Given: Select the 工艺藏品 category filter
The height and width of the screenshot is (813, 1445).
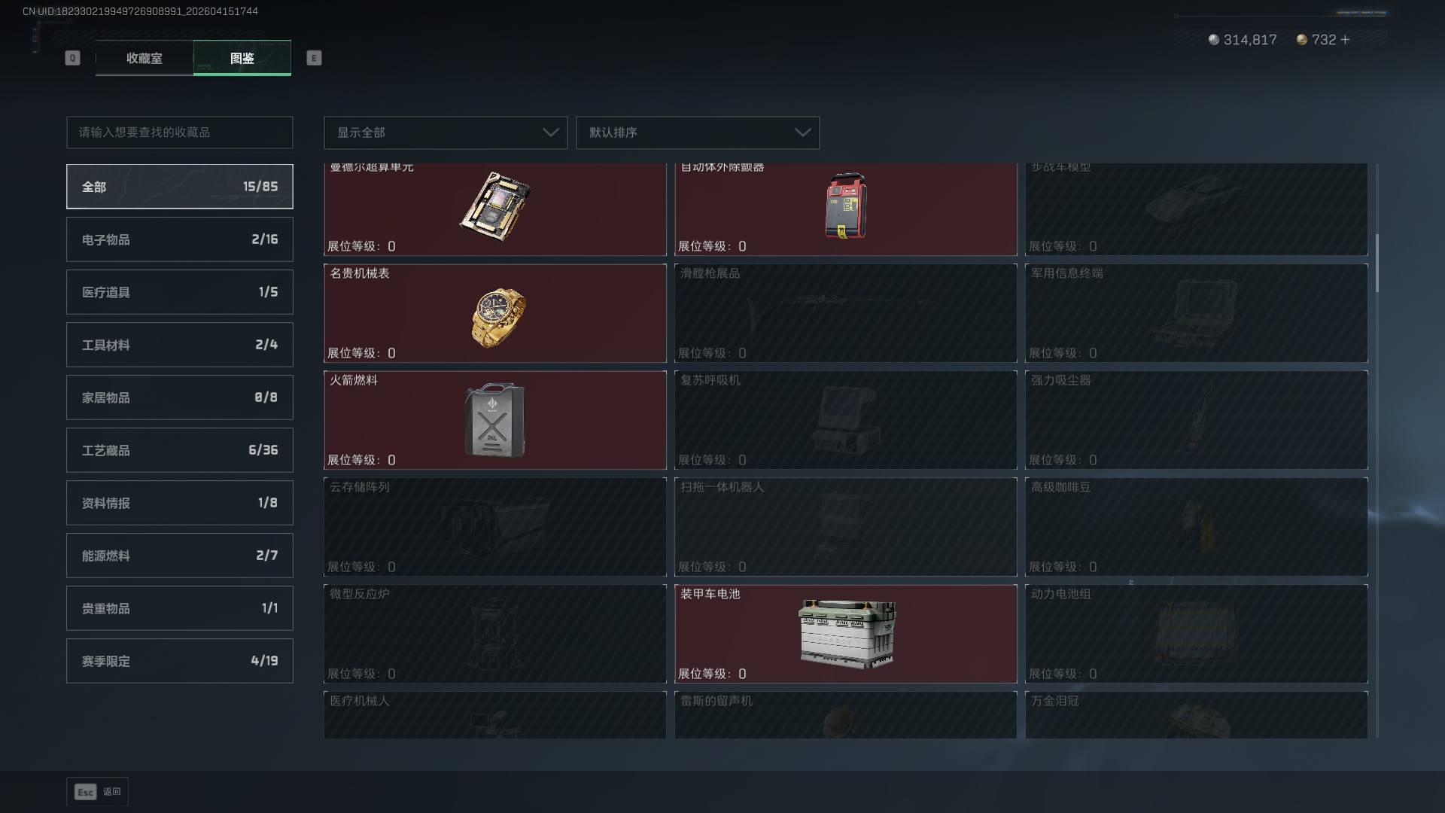Looking at the screenshot, I should 180,450.
